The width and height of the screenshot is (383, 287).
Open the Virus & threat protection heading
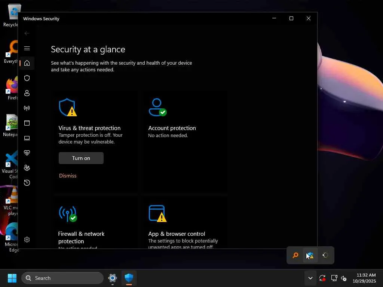[x=89, y=128]
